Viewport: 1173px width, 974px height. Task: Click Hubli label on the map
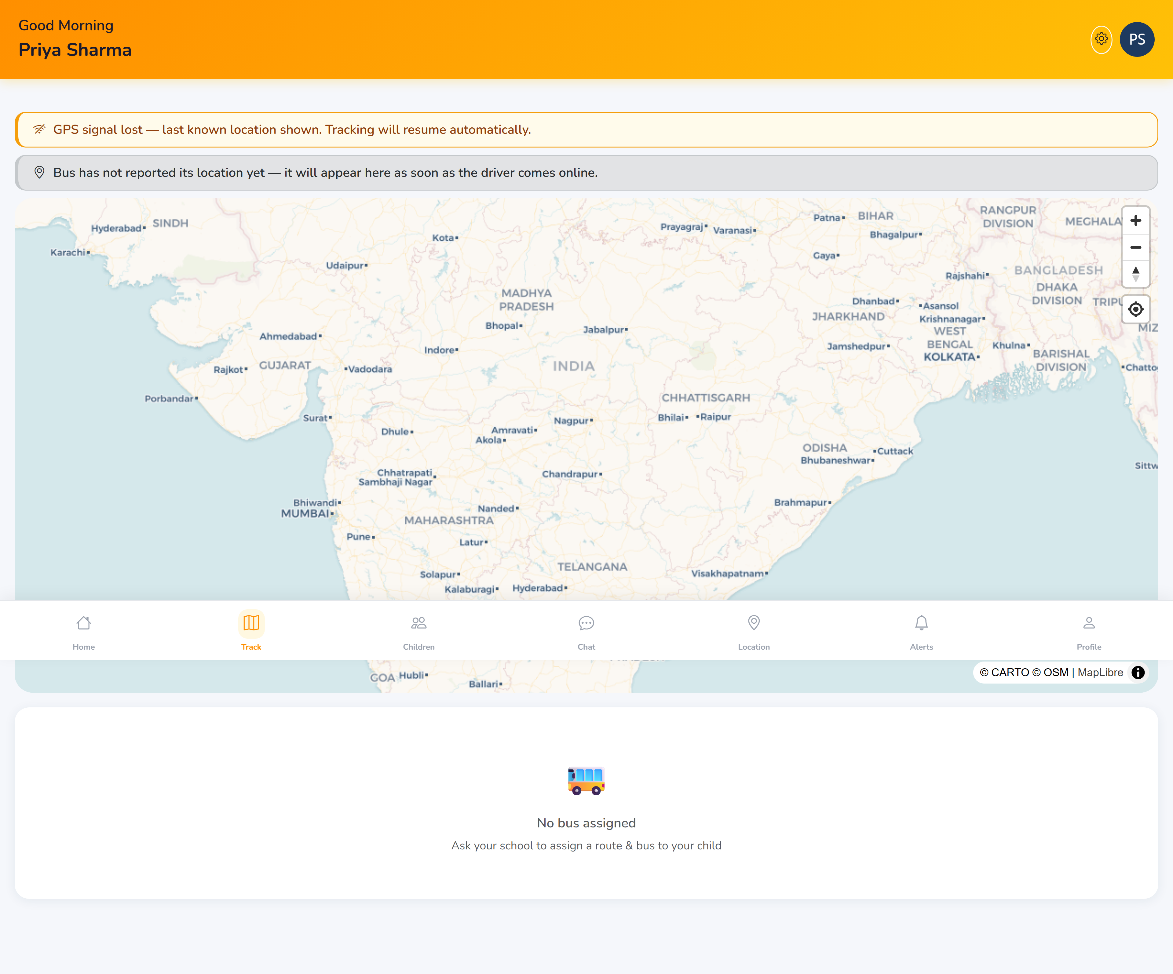[412, 675]
